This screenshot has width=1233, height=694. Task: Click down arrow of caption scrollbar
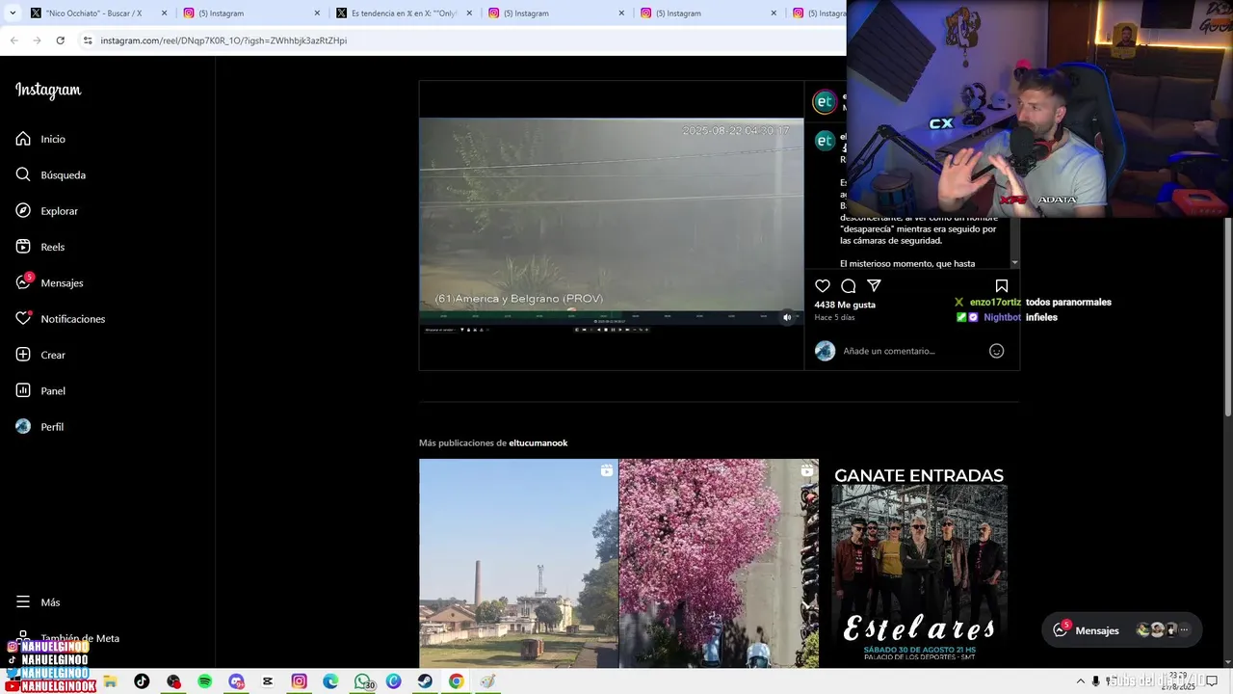[x=1014, y=263]
